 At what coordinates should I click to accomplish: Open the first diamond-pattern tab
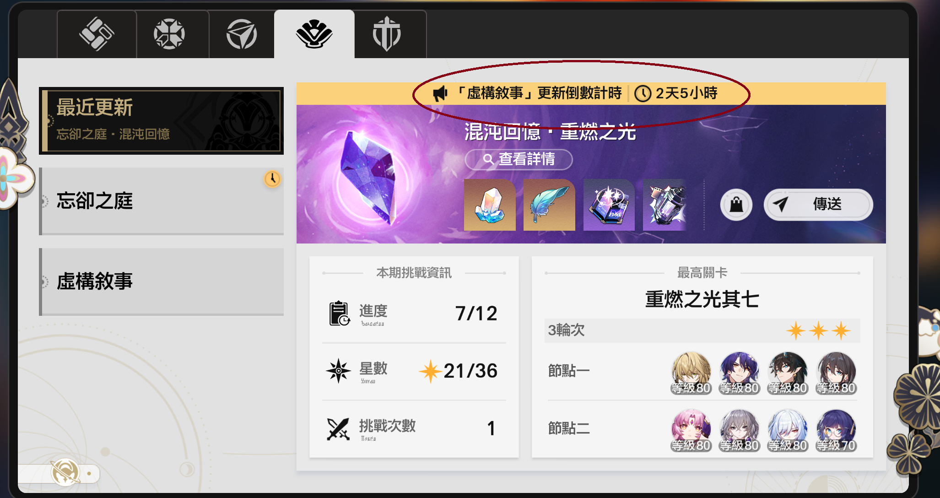(x=97, y=34)
